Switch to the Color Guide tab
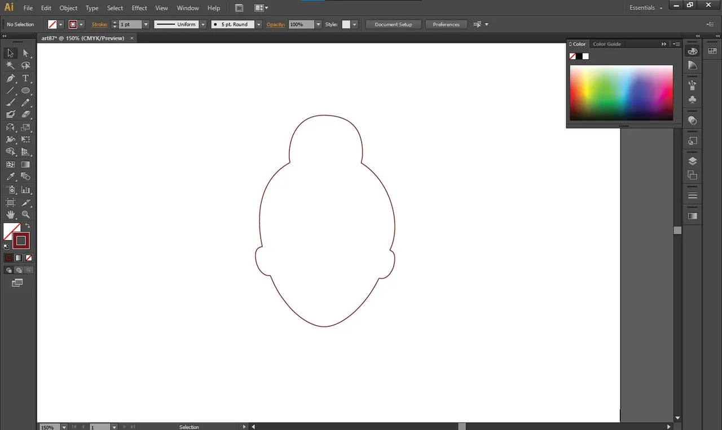The height and width of the screenshot is (430, 722). coord(607,44)
